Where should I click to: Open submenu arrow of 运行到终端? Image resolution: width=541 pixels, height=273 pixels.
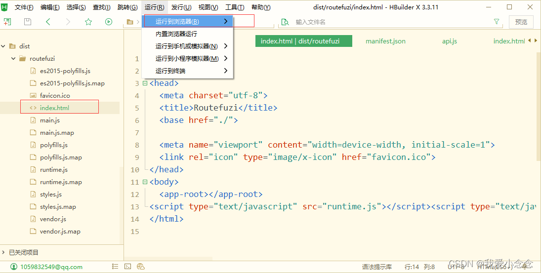(x=226, y=71)
